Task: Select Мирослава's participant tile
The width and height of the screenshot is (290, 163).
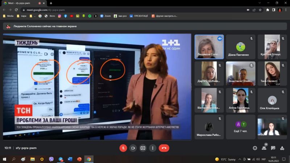Action: click(x=209, y=127)
